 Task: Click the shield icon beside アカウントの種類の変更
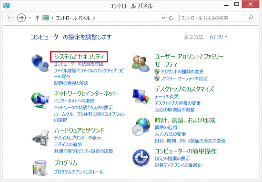(157, 71)
